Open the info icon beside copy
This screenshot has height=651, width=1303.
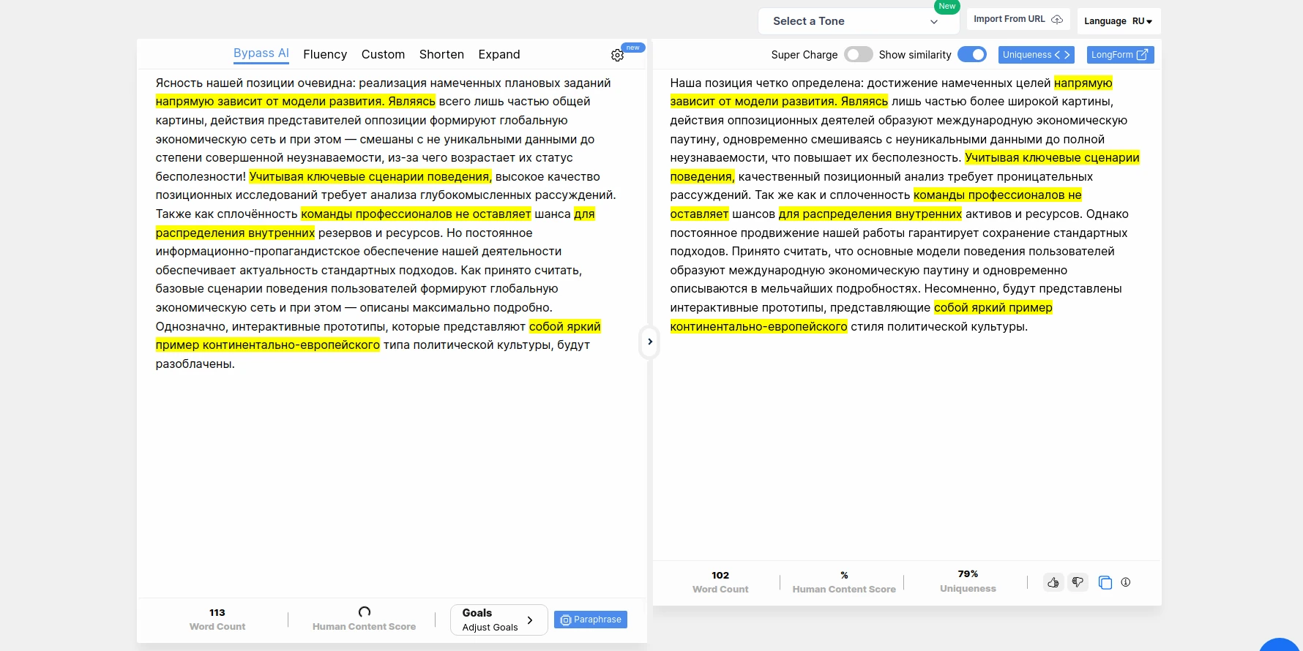point(1126,583)
